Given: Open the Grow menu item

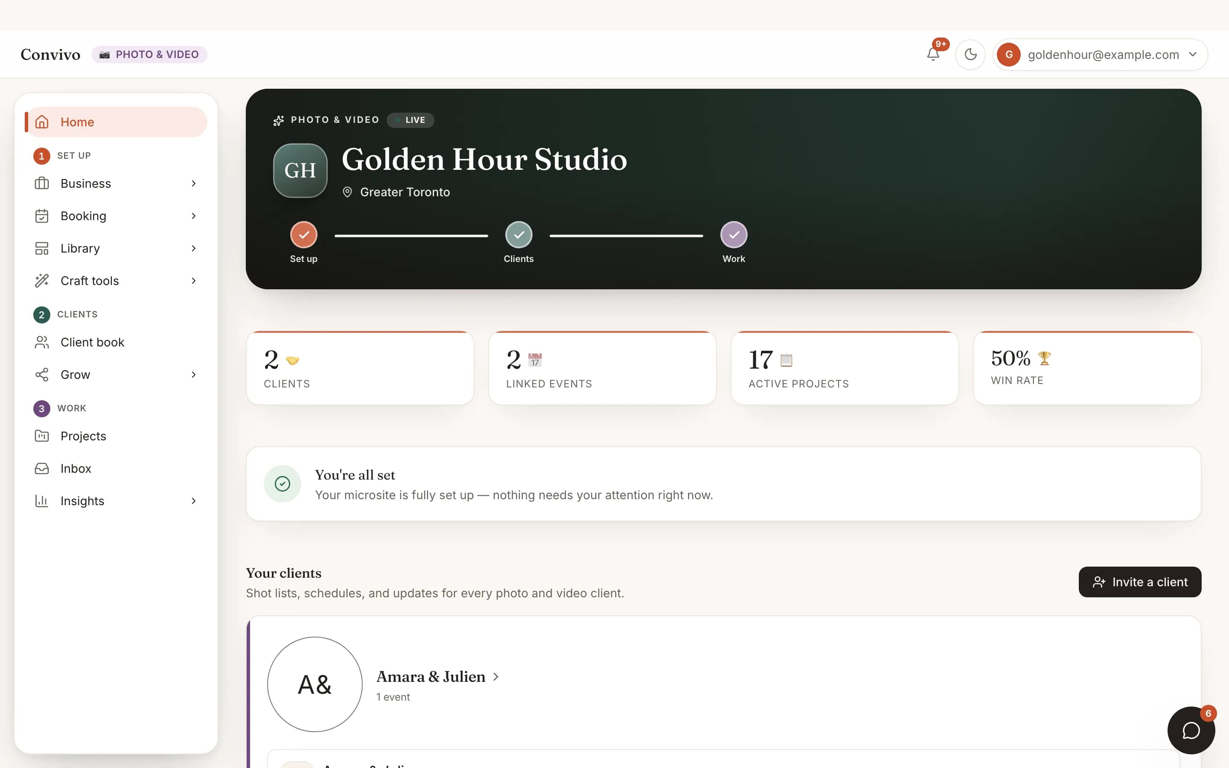Looking at the screenshot, I should pyautogui.click(x=116, y=375).
